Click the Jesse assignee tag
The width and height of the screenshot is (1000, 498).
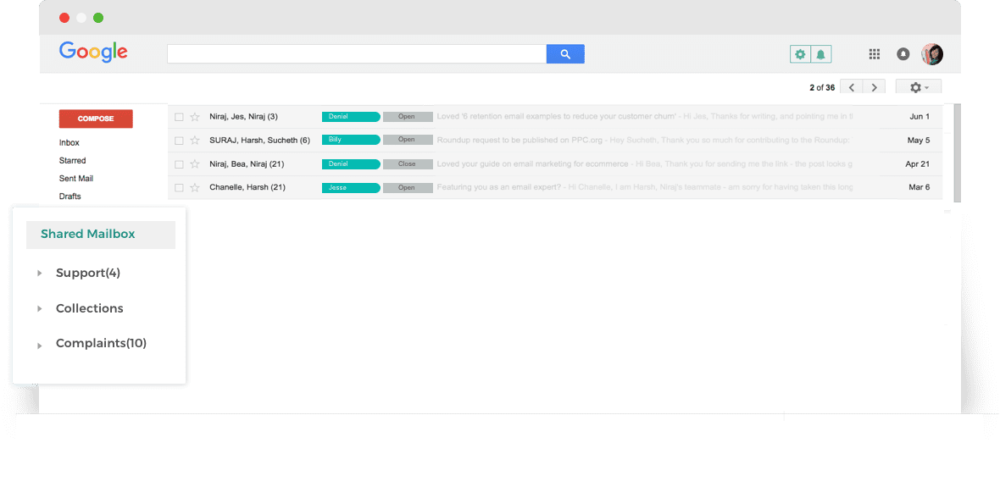coord(352,187)
